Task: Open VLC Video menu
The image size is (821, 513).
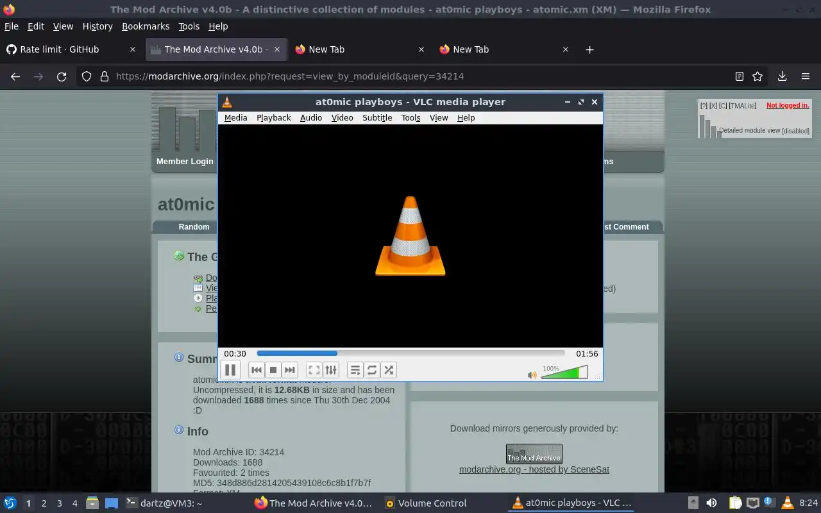Action: click(x=342, y=117)
